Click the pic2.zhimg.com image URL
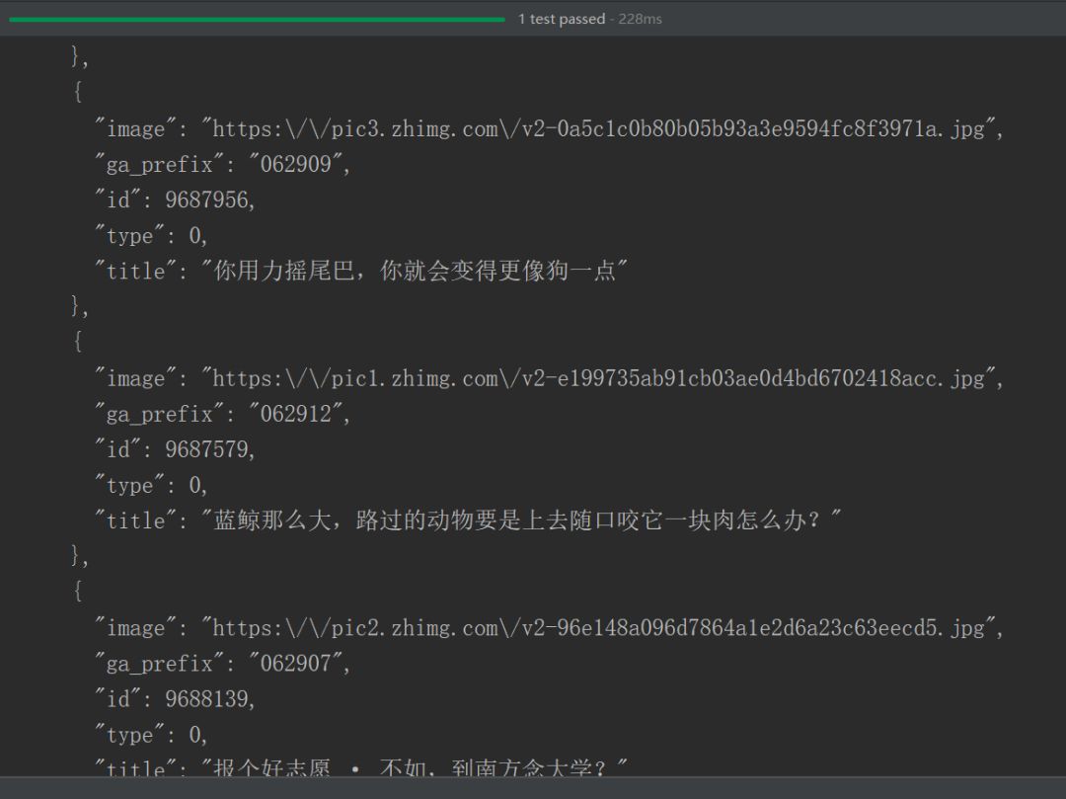The image size is (1066, 799). 602,628
